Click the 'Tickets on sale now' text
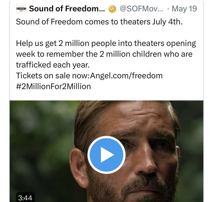This screenshot has height=202, width=213. (x=52, y=76)
